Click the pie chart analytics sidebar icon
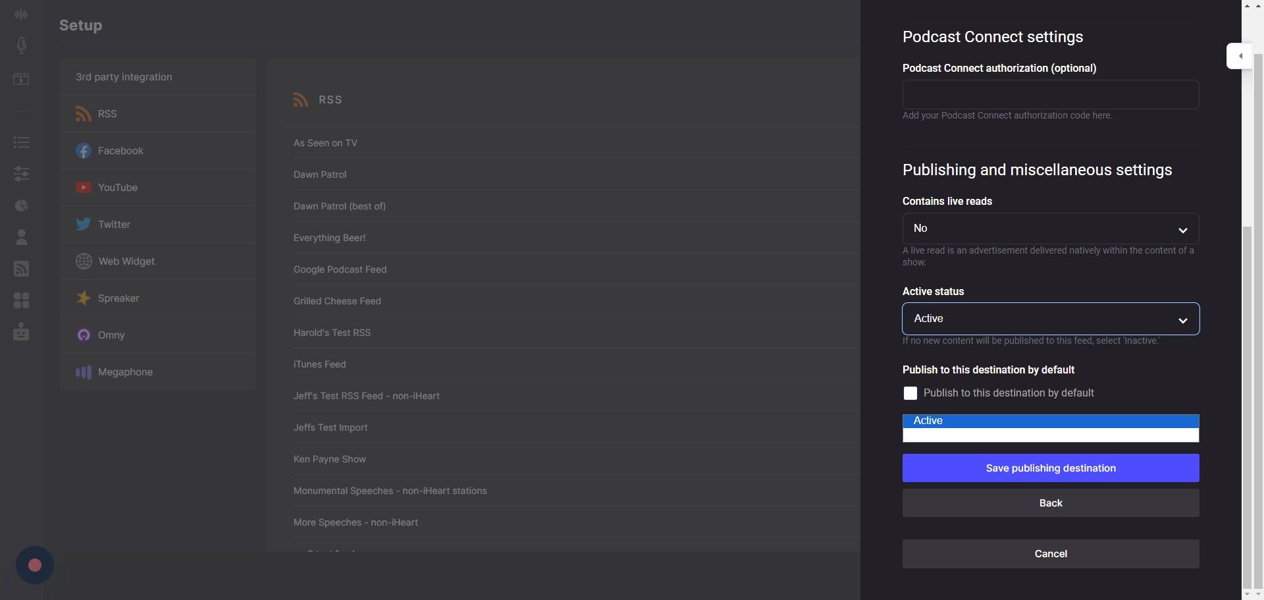 [x=21, y=205]
